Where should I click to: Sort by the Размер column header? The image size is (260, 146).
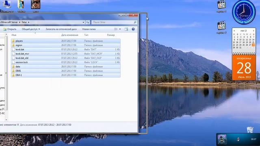point(111,35)
